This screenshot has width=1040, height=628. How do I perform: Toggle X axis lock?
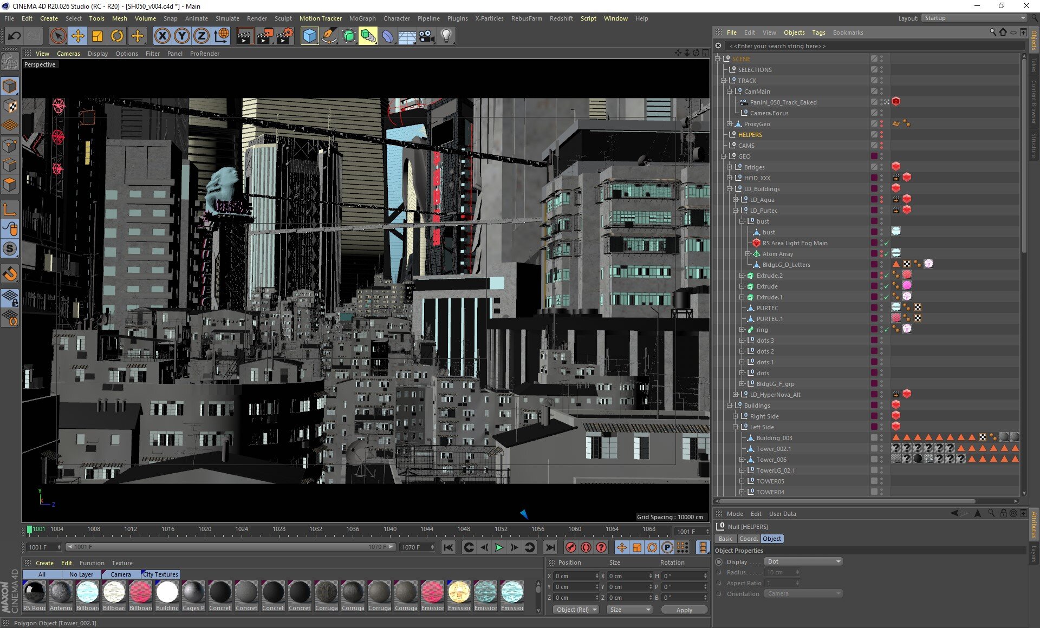(x=162, y=36)
